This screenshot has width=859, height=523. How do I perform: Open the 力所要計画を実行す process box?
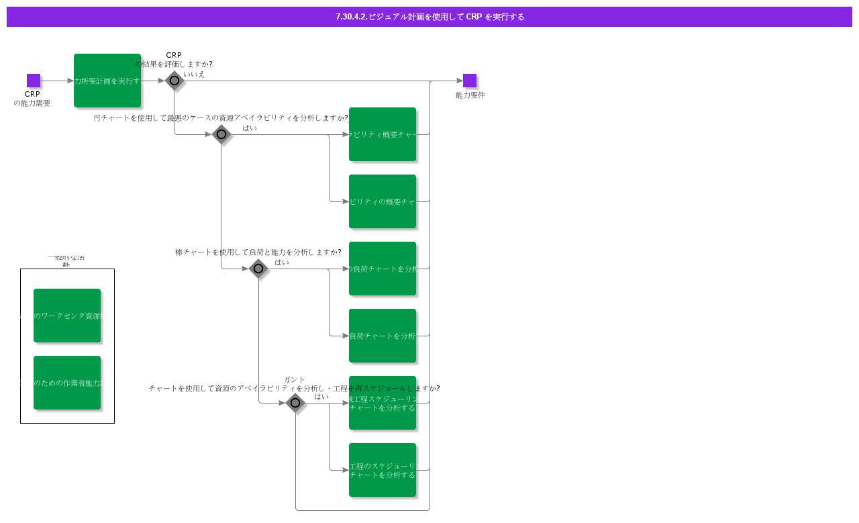pos(107,81)
